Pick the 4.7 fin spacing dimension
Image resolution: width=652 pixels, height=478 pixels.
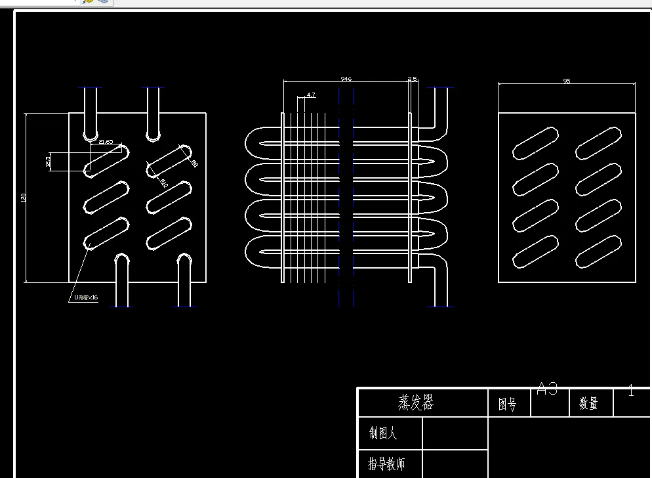pyautogui.click(x=311, y=95)
